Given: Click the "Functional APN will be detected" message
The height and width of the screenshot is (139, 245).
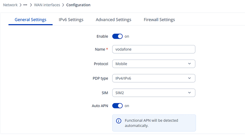Looking at the screenshot, I should pos(151,123).
